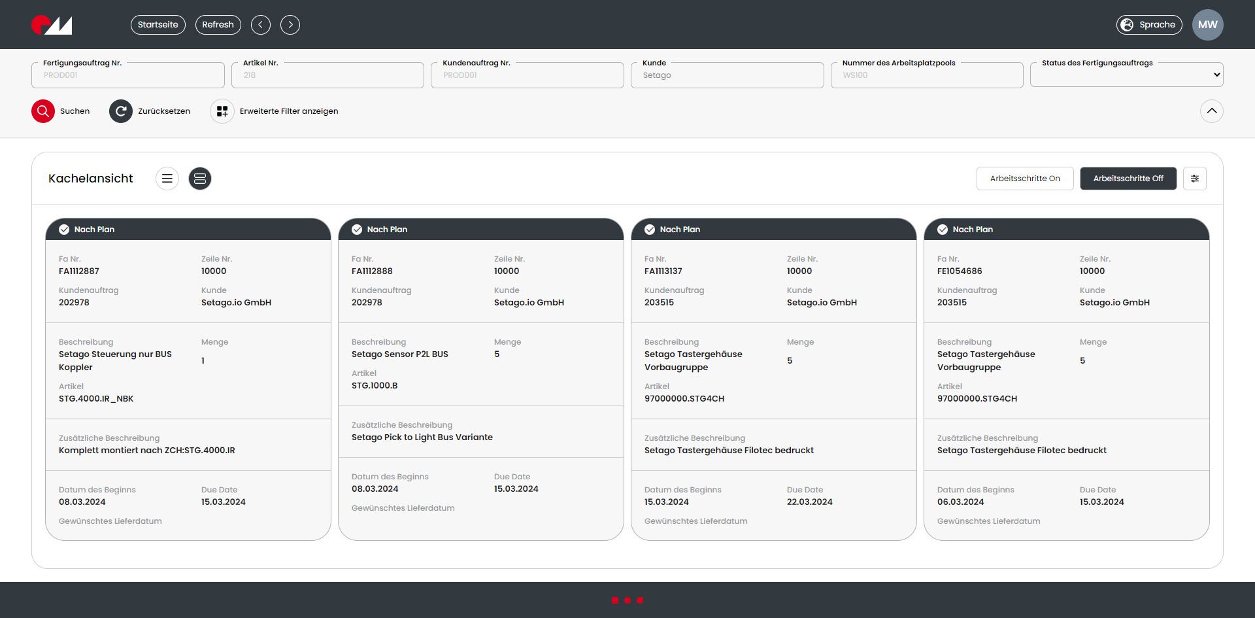Click Komplett montiert nach ZCH:STG.4000.IR
The image size is (1255, 618).
pos(147,451)
